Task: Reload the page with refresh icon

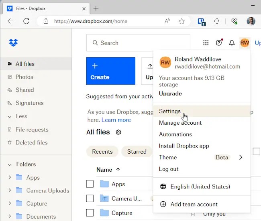Action: coord(26,21)
